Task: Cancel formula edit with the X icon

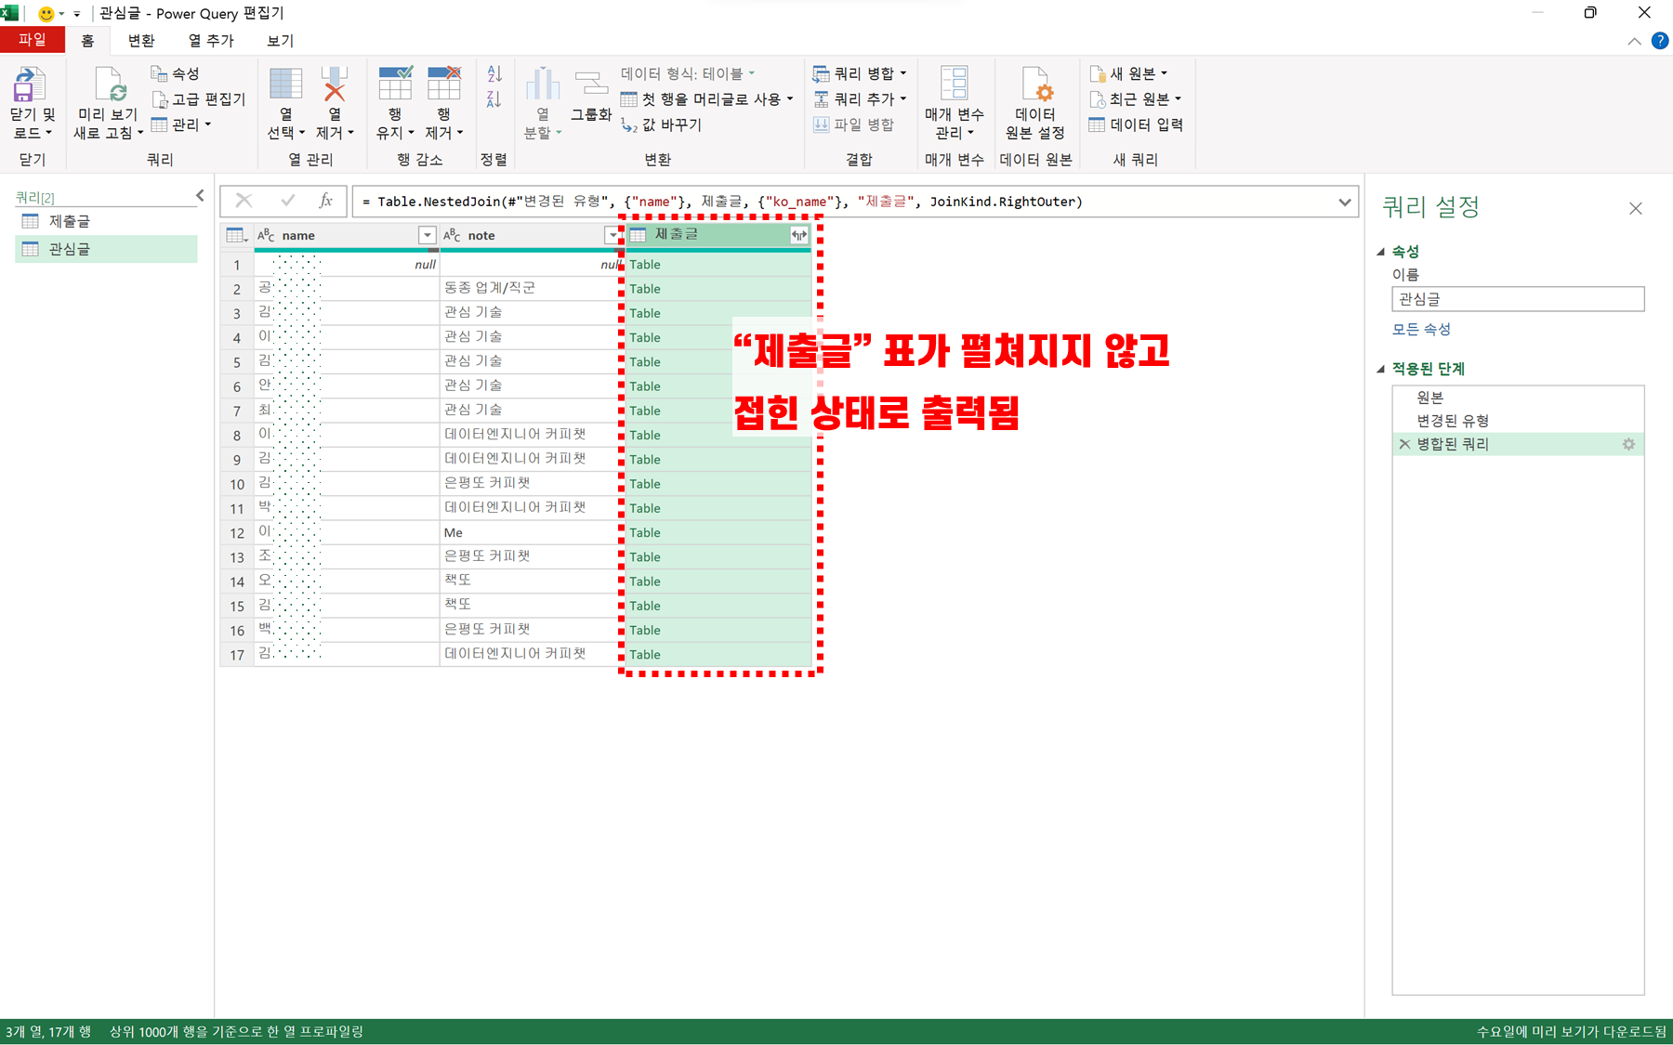Action: coord(244,201)
